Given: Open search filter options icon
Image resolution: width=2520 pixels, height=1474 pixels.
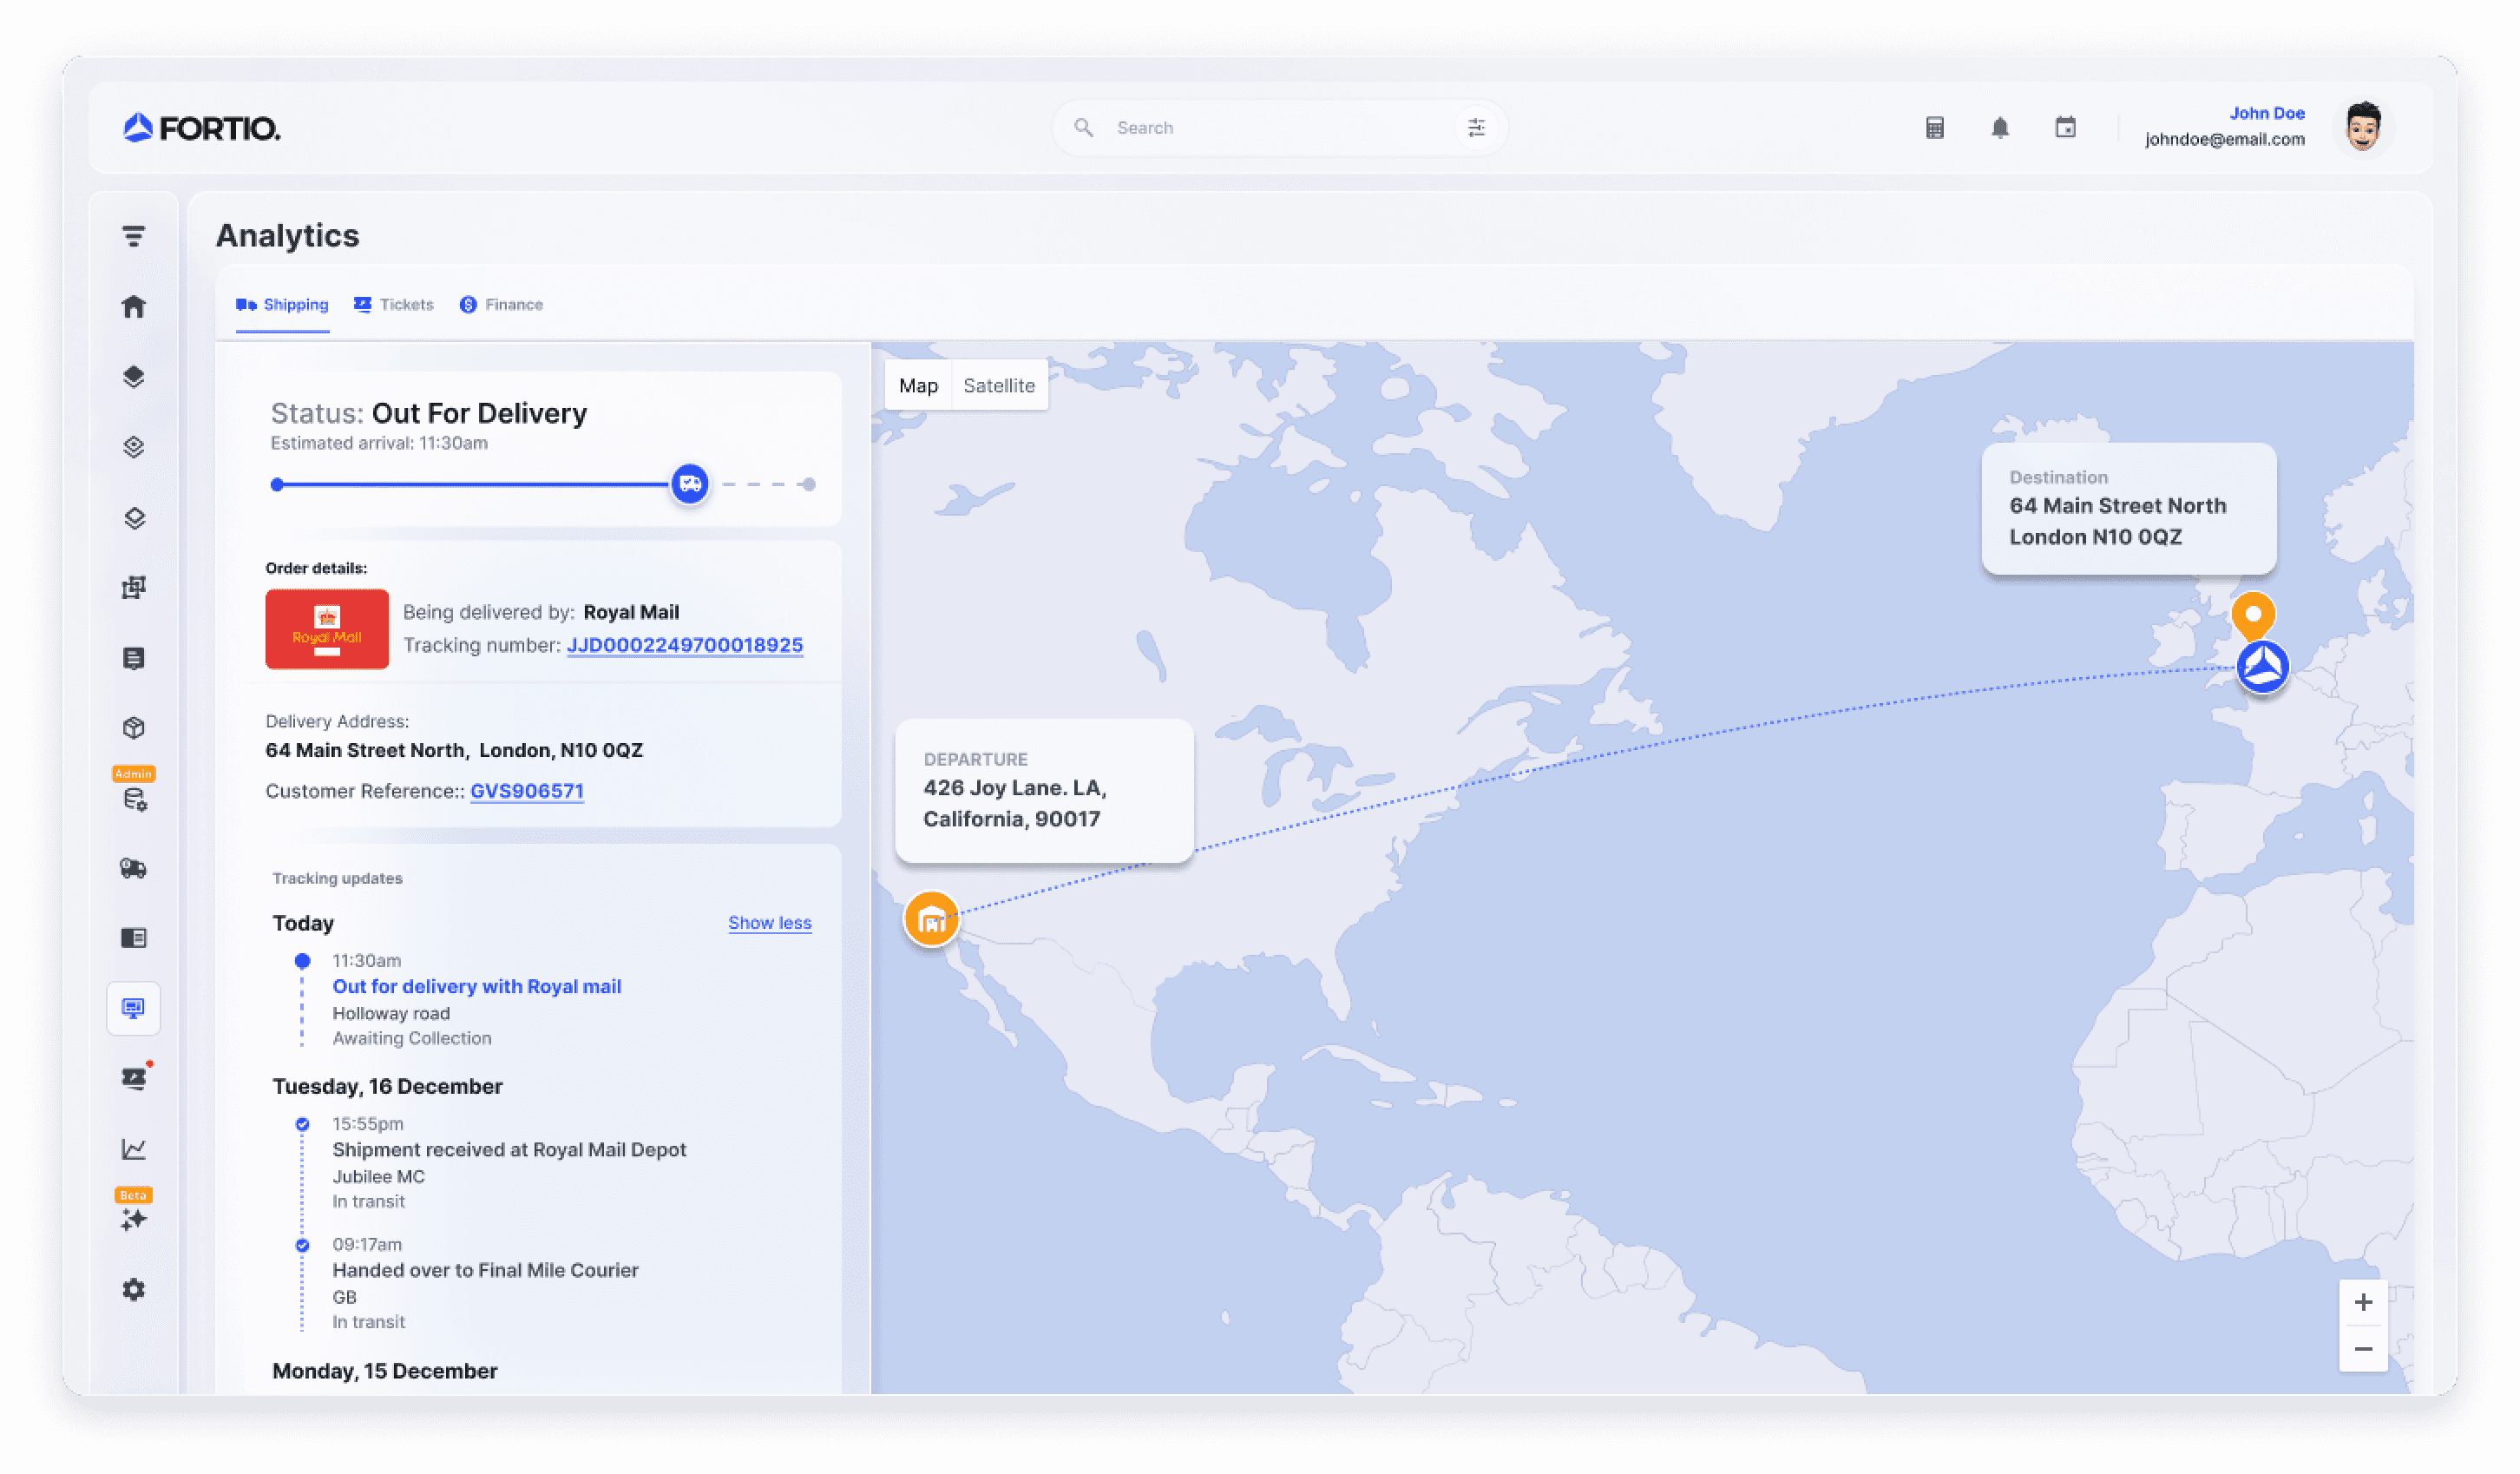Looking at the screenshot, I should click(x=1476, y=128).
